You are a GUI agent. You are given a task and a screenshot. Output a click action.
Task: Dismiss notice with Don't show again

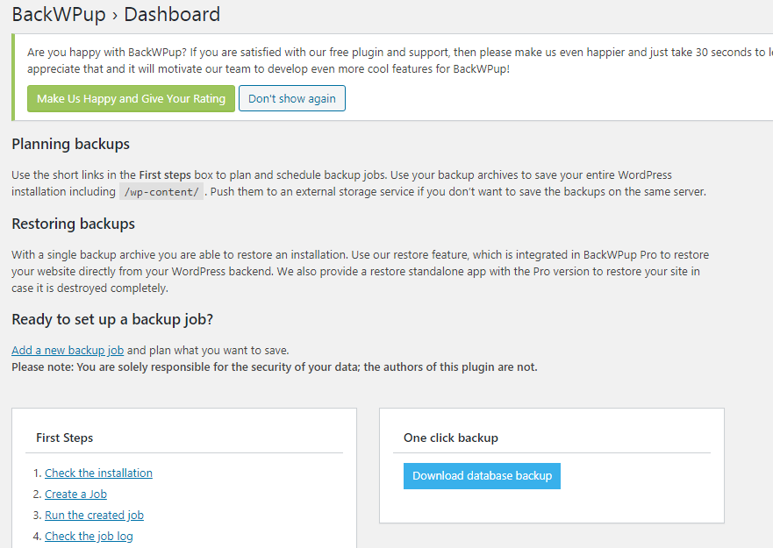coord(291,99)
